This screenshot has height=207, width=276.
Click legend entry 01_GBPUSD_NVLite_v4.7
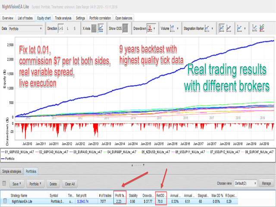[17, 152]
